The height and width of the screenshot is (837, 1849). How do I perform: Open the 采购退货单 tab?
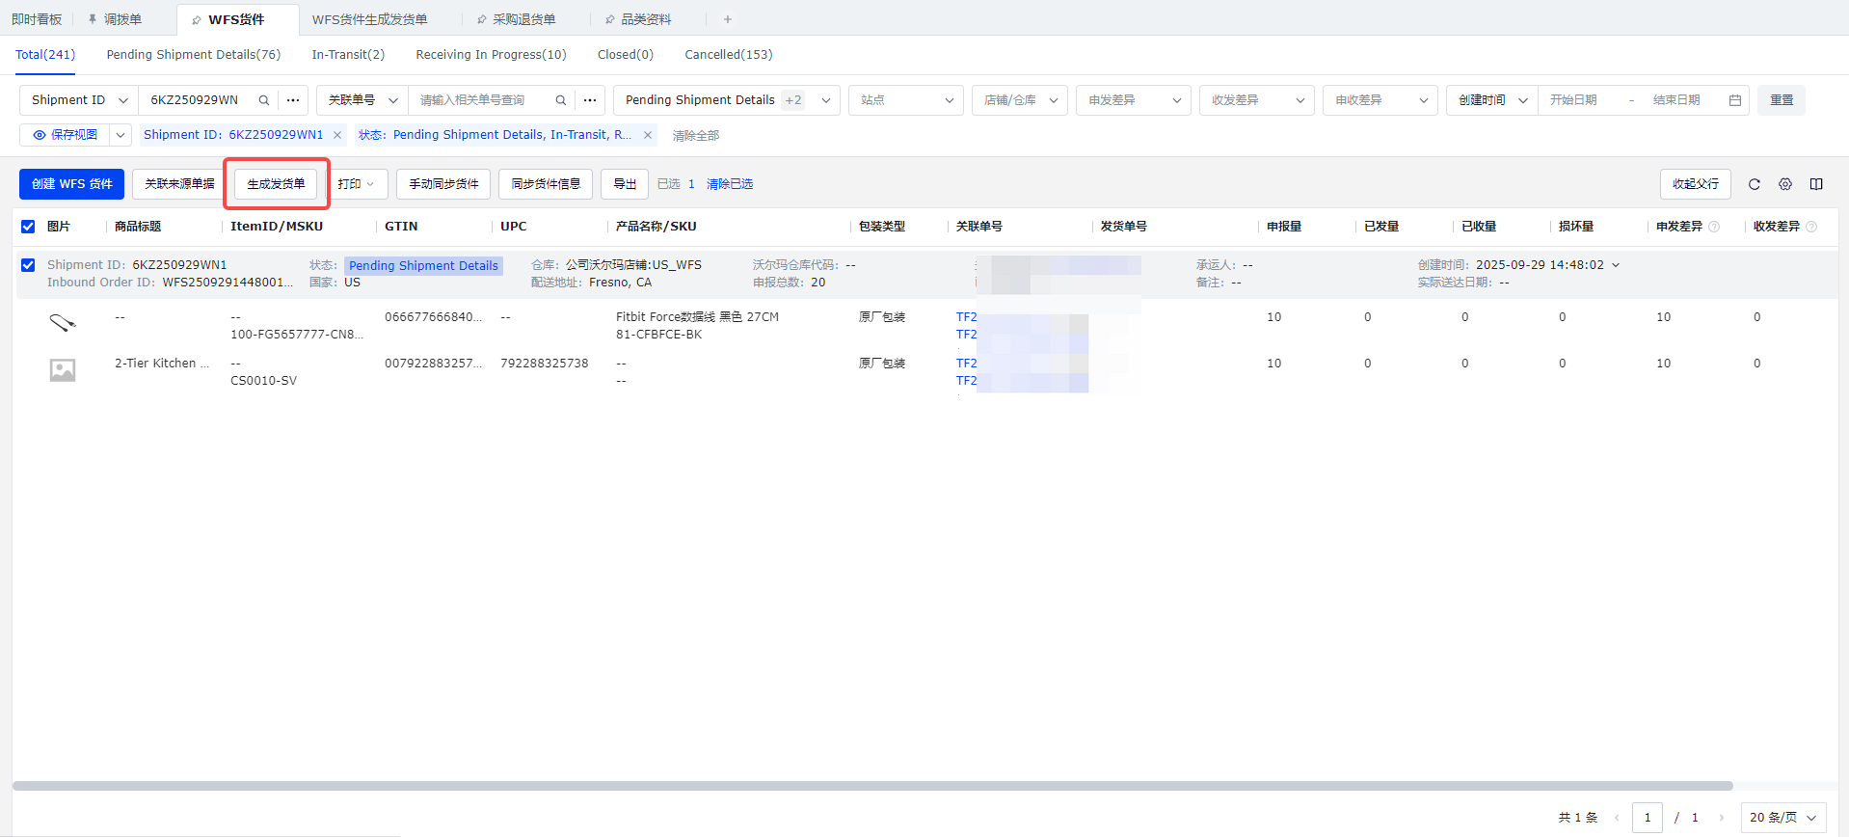(523, 19)
